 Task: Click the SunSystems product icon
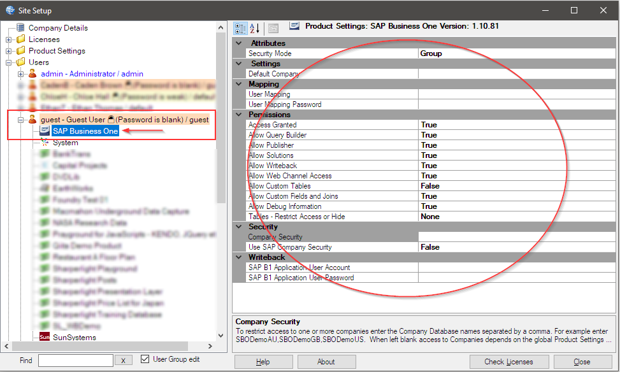pos(45,337)
